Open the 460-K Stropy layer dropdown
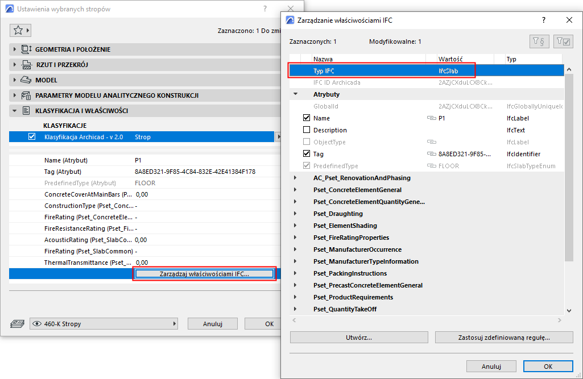Image resolution: width=583 pixels, height=379 pixels. pyautogui.click(x=104, y=324)
